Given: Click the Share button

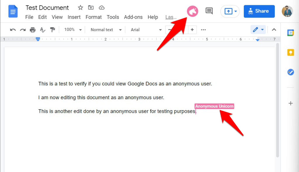Looking at the screenshot, I should [259, 11].
